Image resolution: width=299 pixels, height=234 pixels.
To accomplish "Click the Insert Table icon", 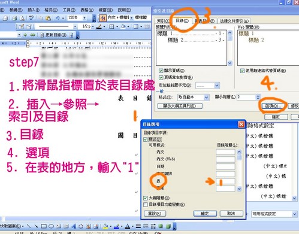I will pyautogui.click(x=136, y=26).
